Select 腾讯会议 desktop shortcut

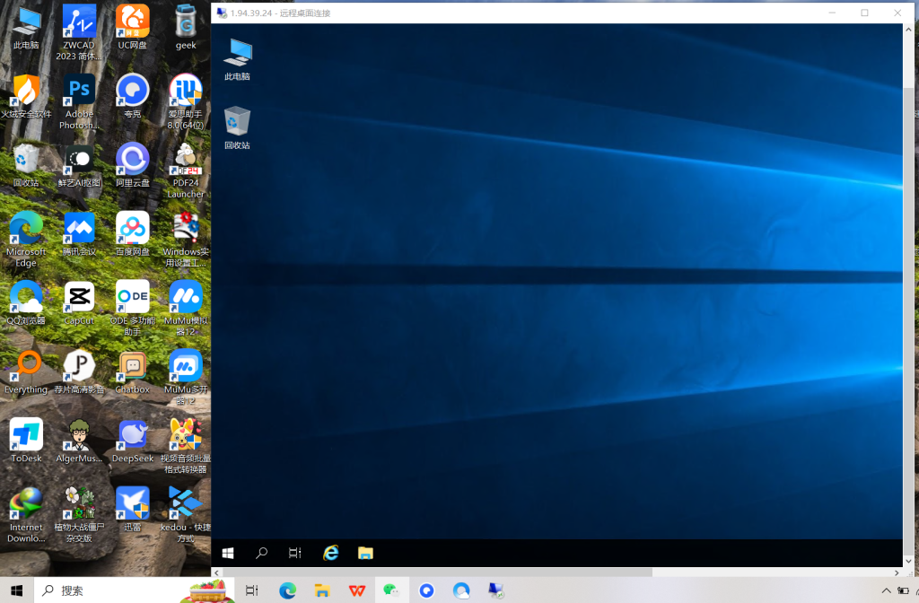click(79, 234)
